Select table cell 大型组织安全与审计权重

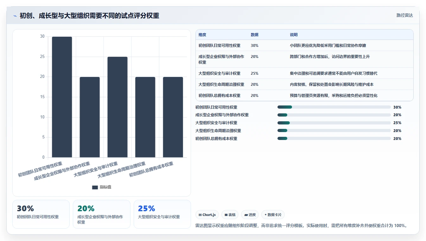219,73
